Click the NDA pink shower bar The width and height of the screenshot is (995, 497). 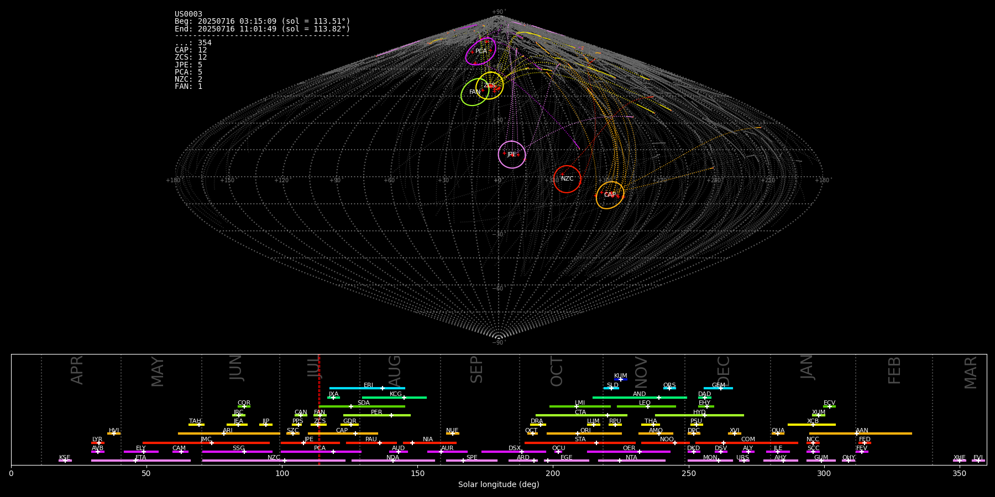(x=393, y=461)
